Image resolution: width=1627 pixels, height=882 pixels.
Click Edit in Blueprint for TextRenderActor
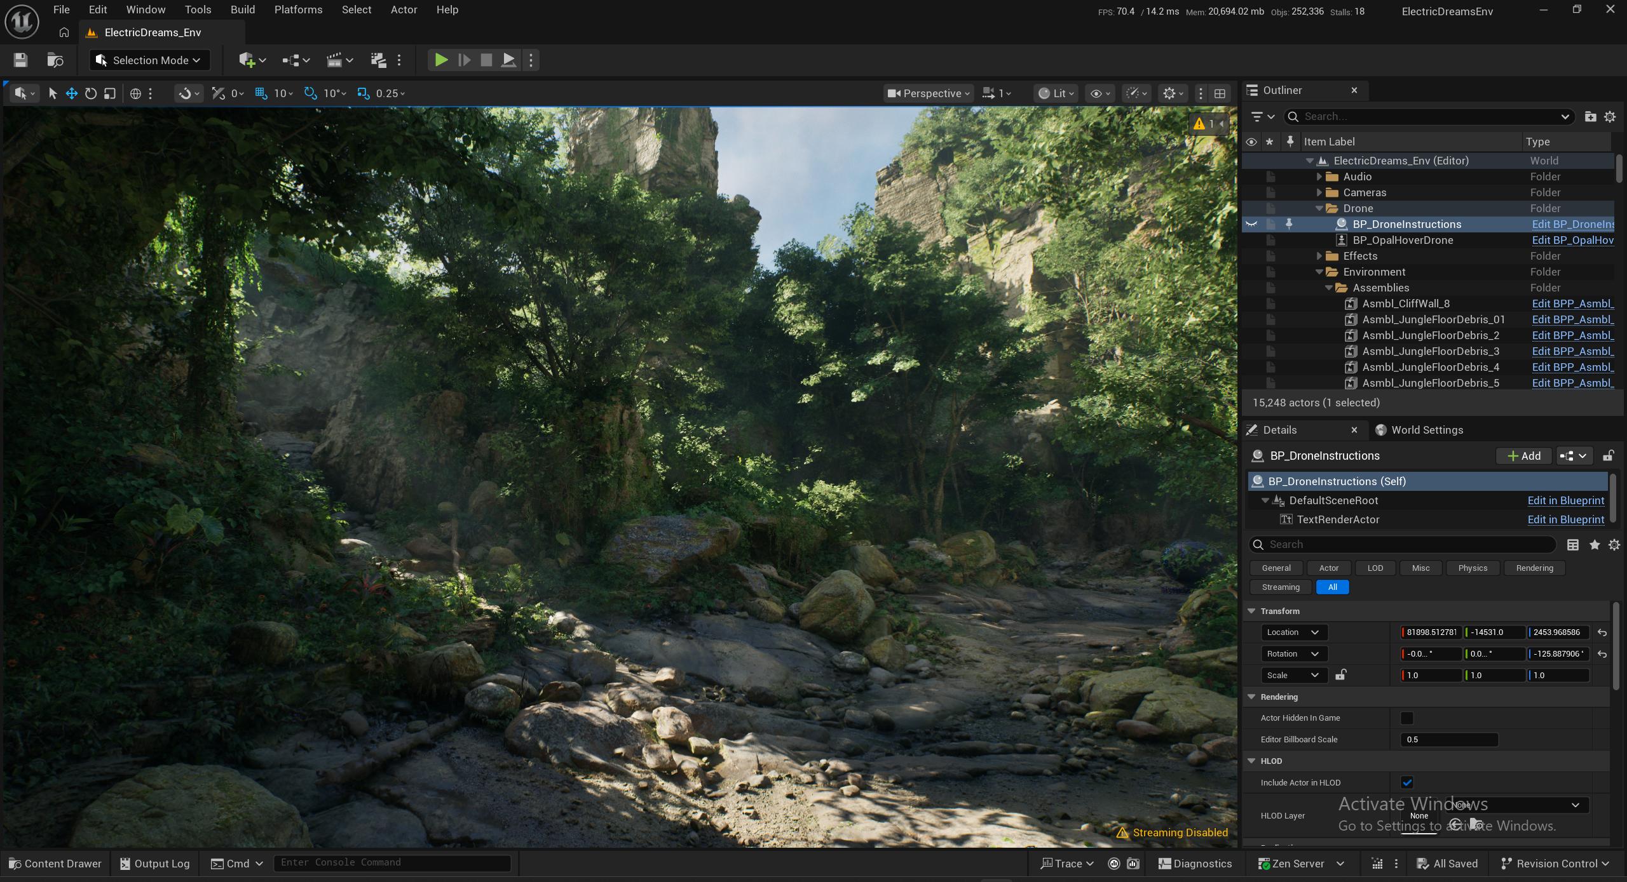tap(1565, 519)
